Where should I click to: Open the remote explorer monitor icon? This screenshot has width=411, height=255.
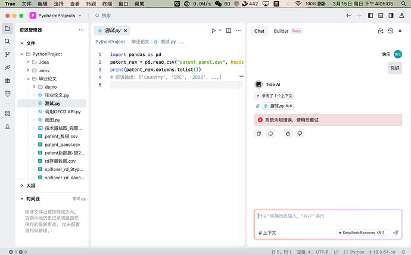[x=8, y=94]
